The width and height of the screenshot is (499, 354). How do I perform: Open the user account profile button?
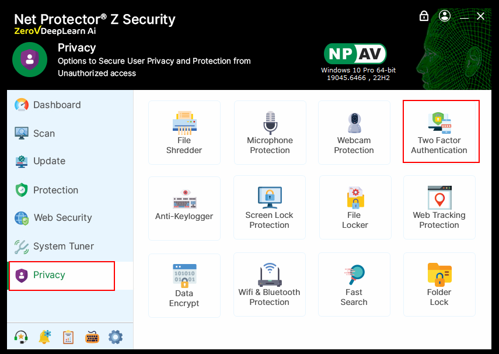coord(445,16)
